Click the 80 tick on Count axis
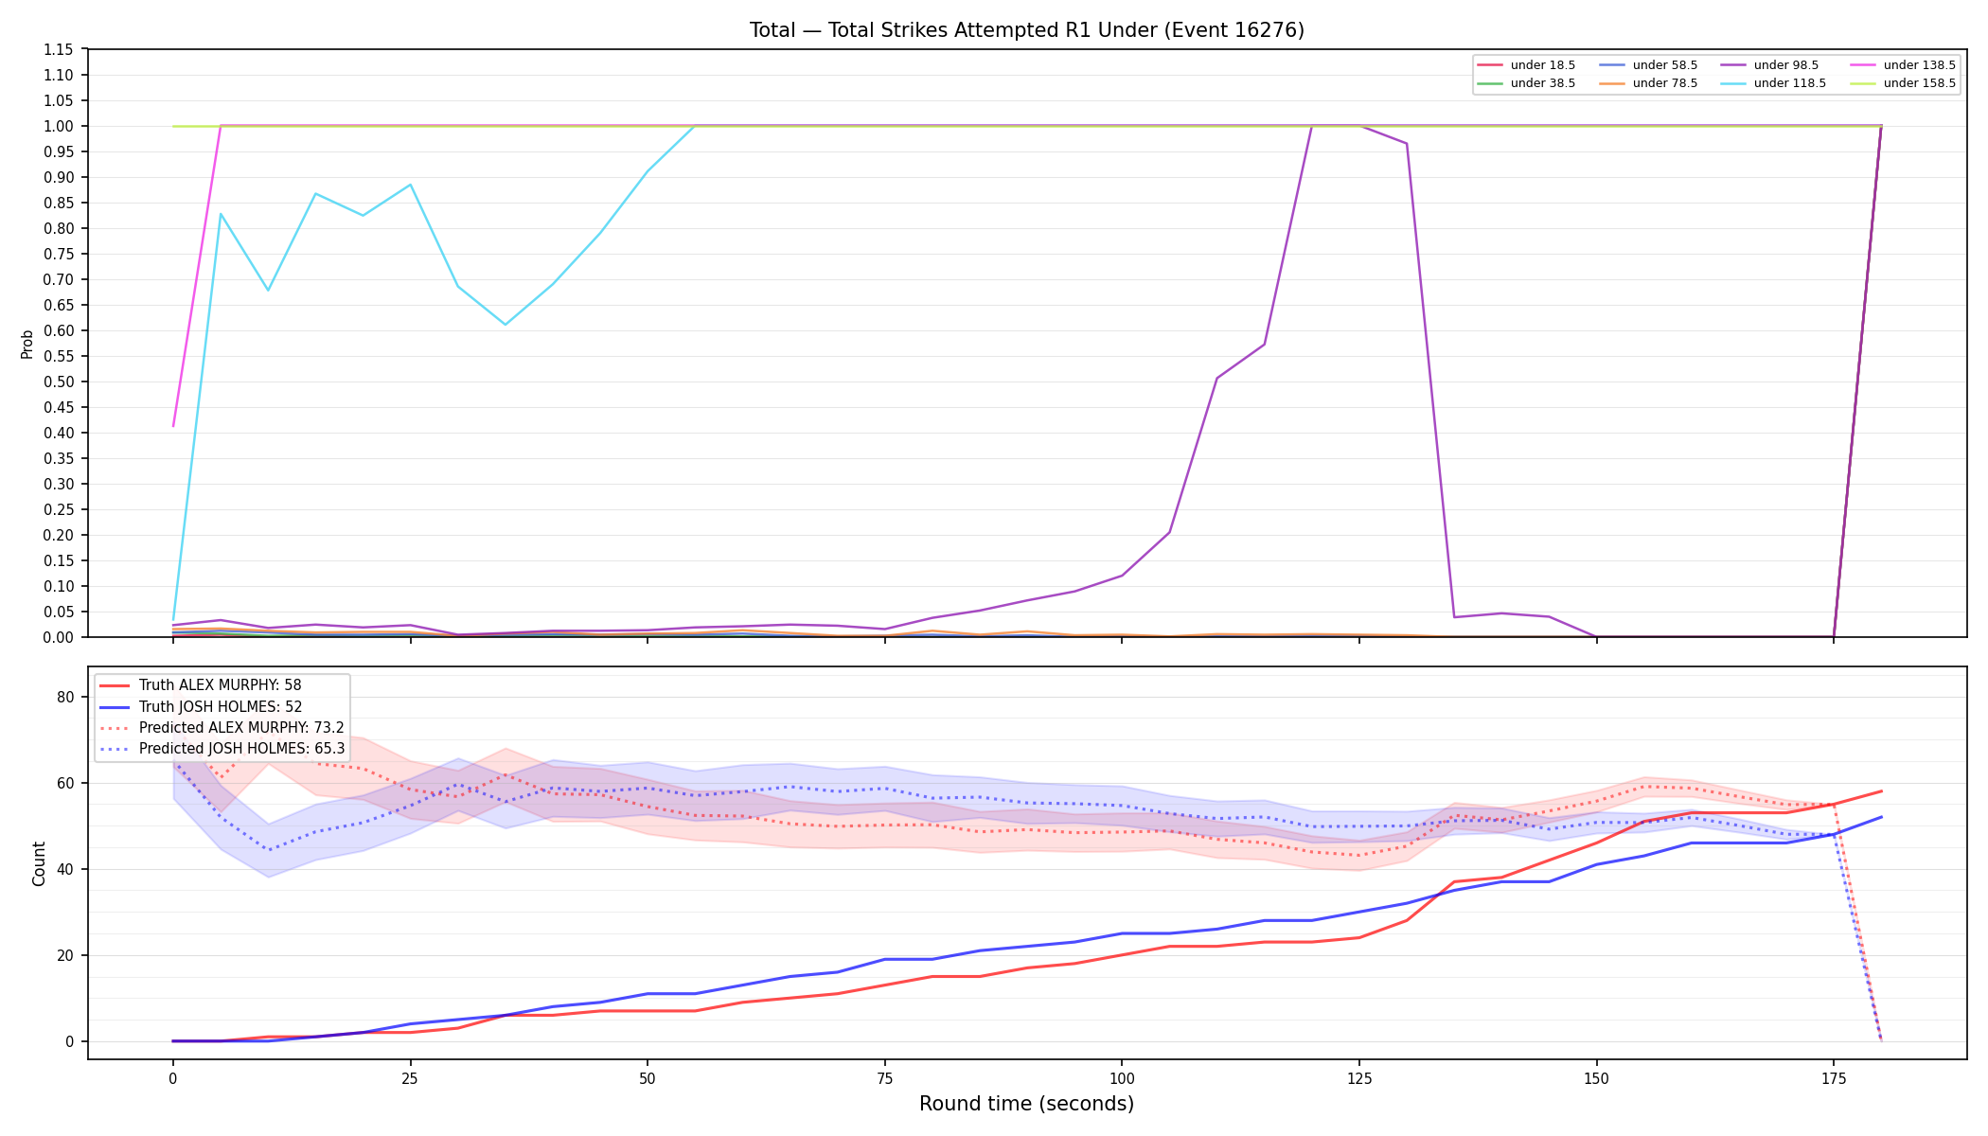This screenshot has height=1136, width=1988. pos(66,698)
